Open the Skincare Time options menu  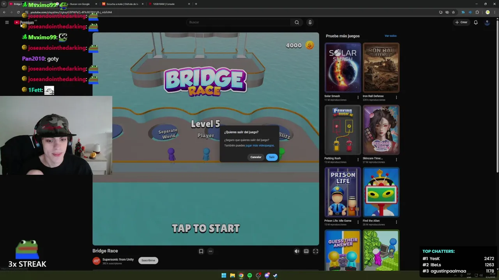396,159
